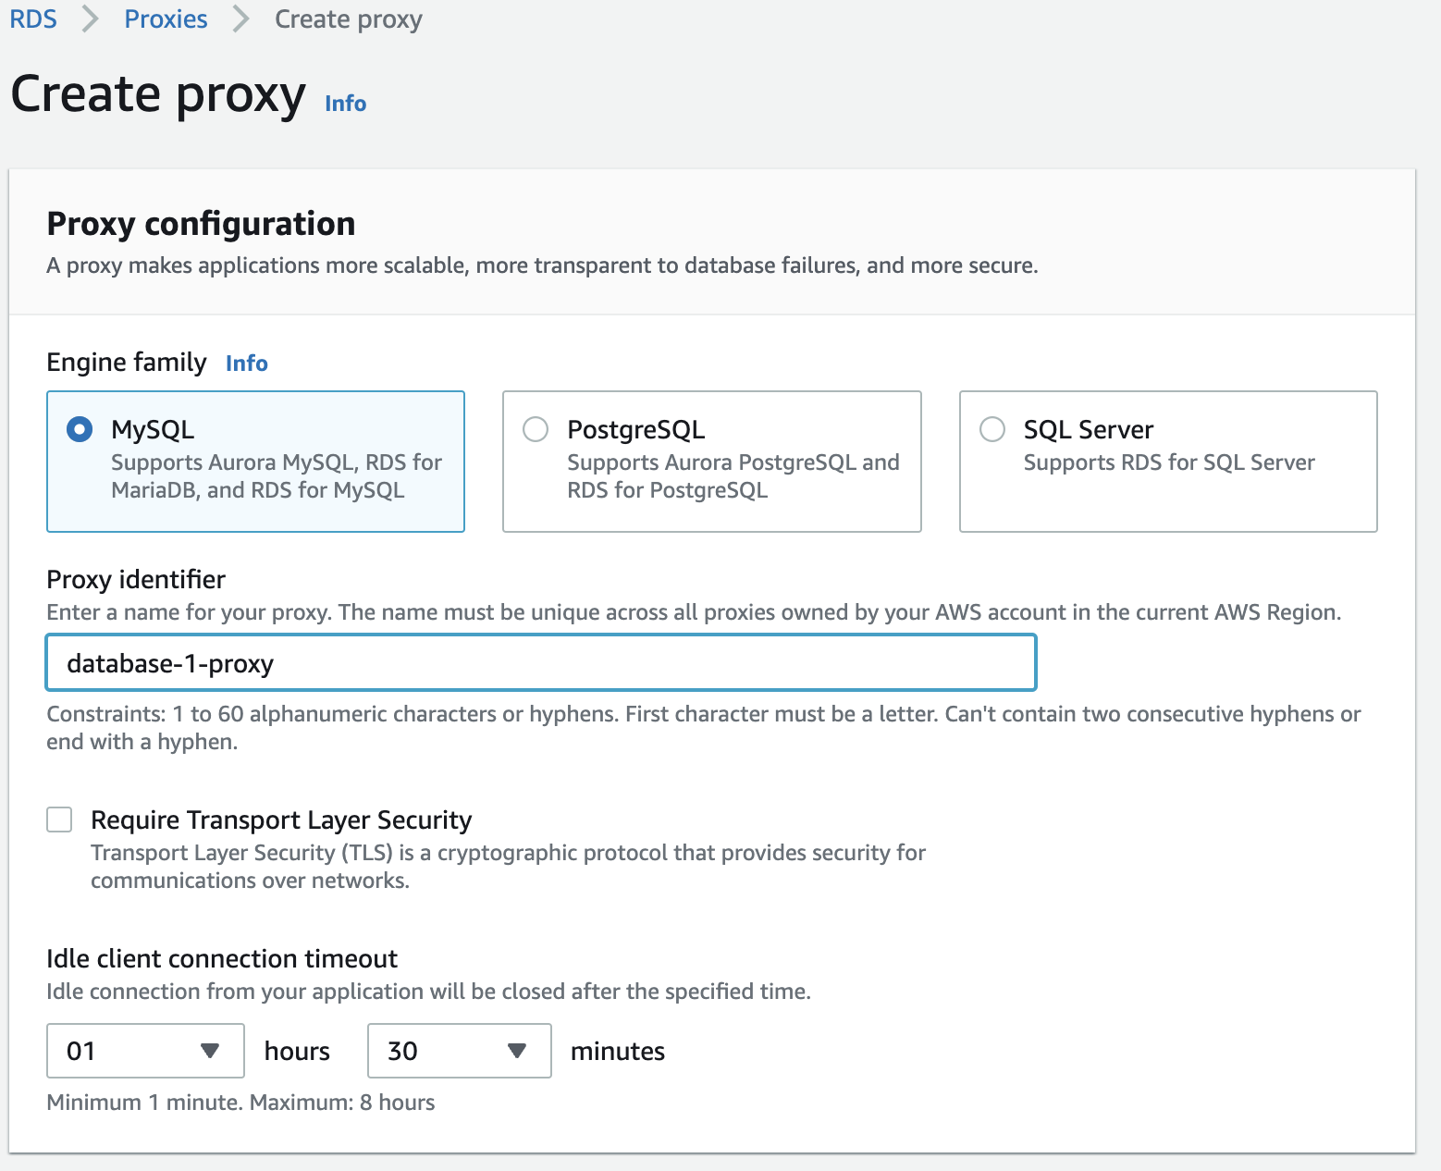Click the 'Supports Aurora PostgreSQL' description text

coord(733,475)
